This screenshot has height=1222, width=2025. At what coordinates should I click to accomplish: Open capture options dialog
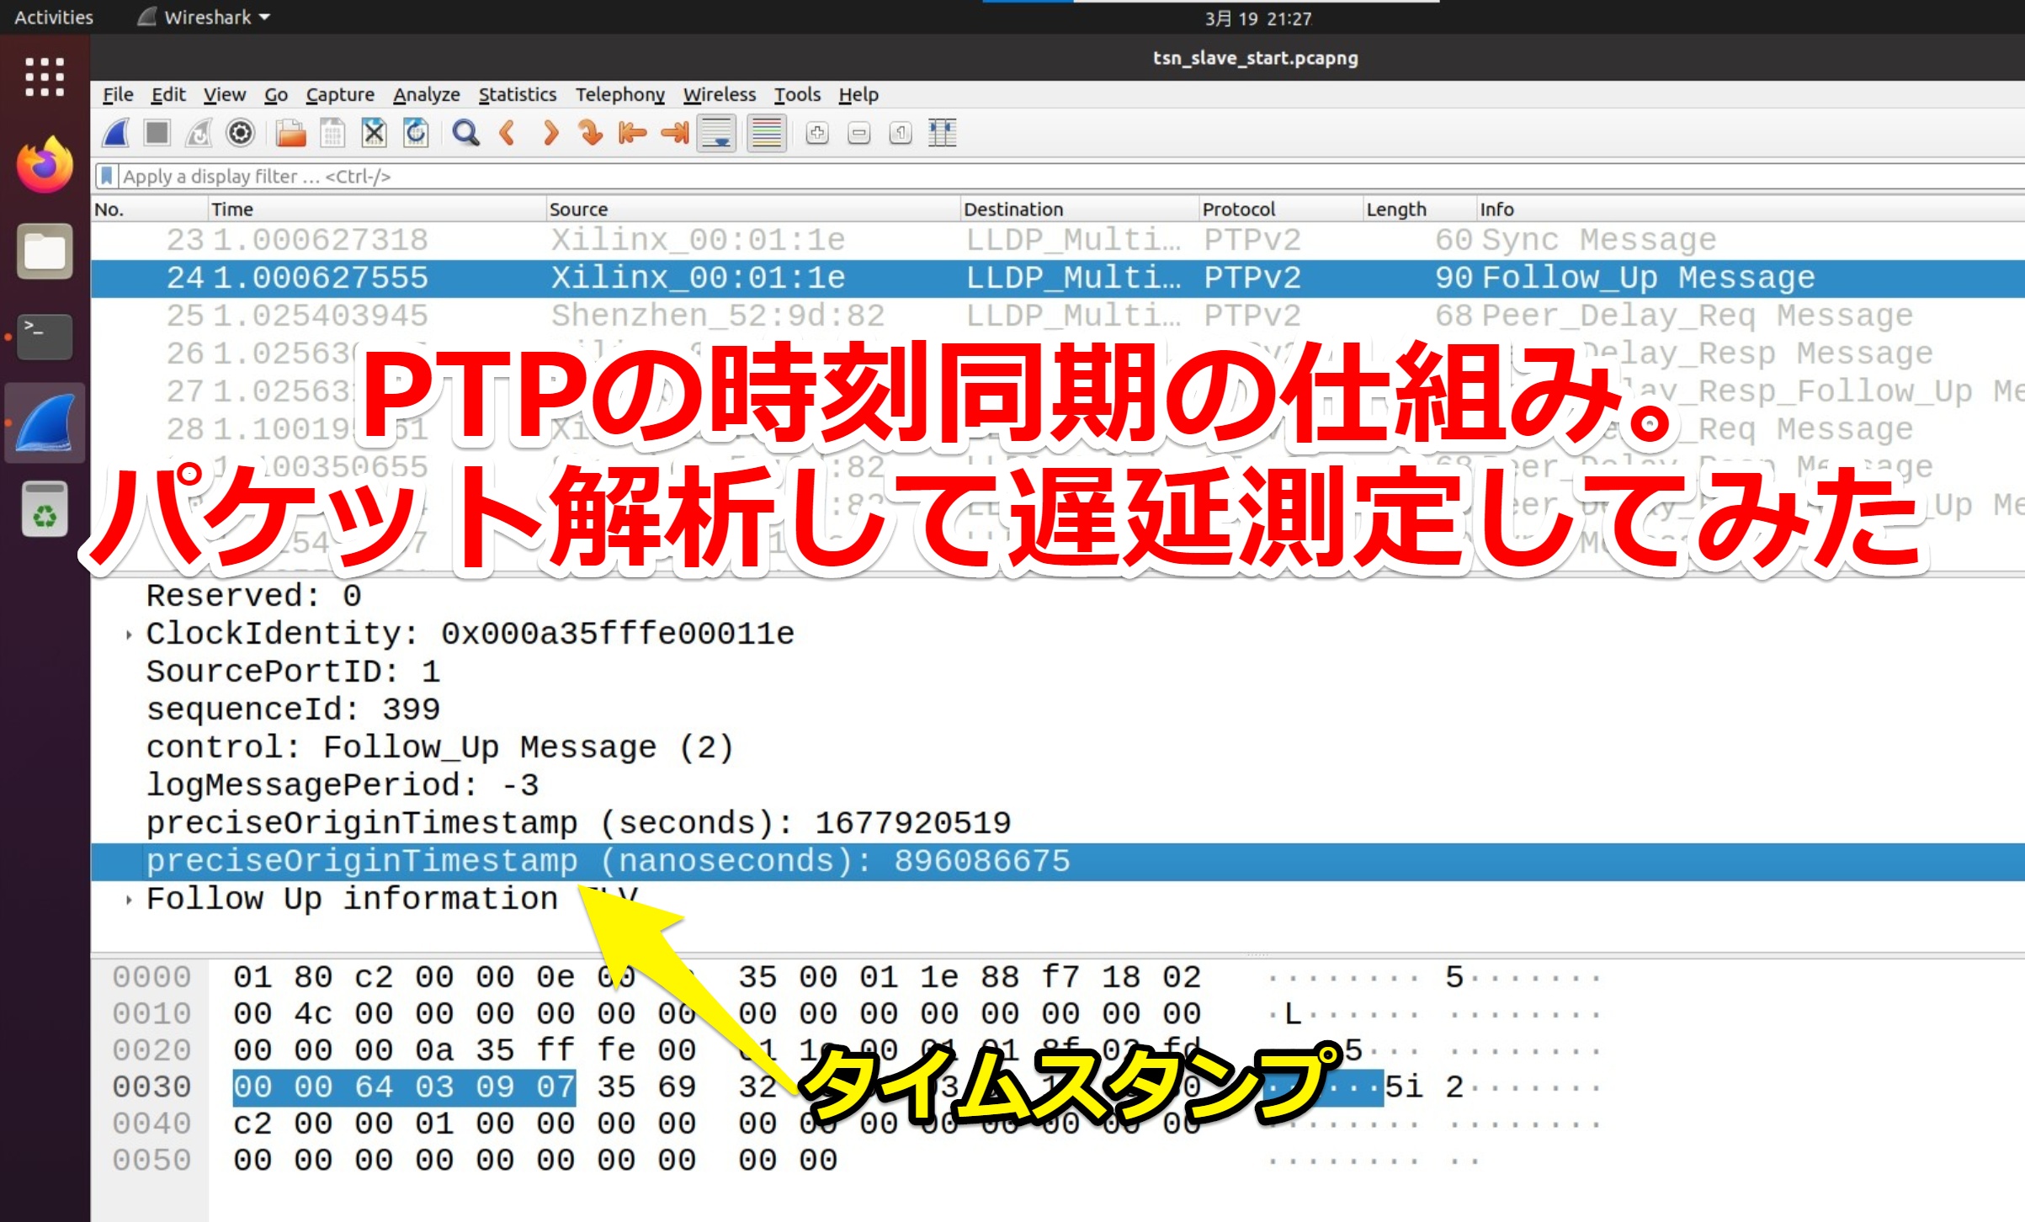[x=241, y=133]
